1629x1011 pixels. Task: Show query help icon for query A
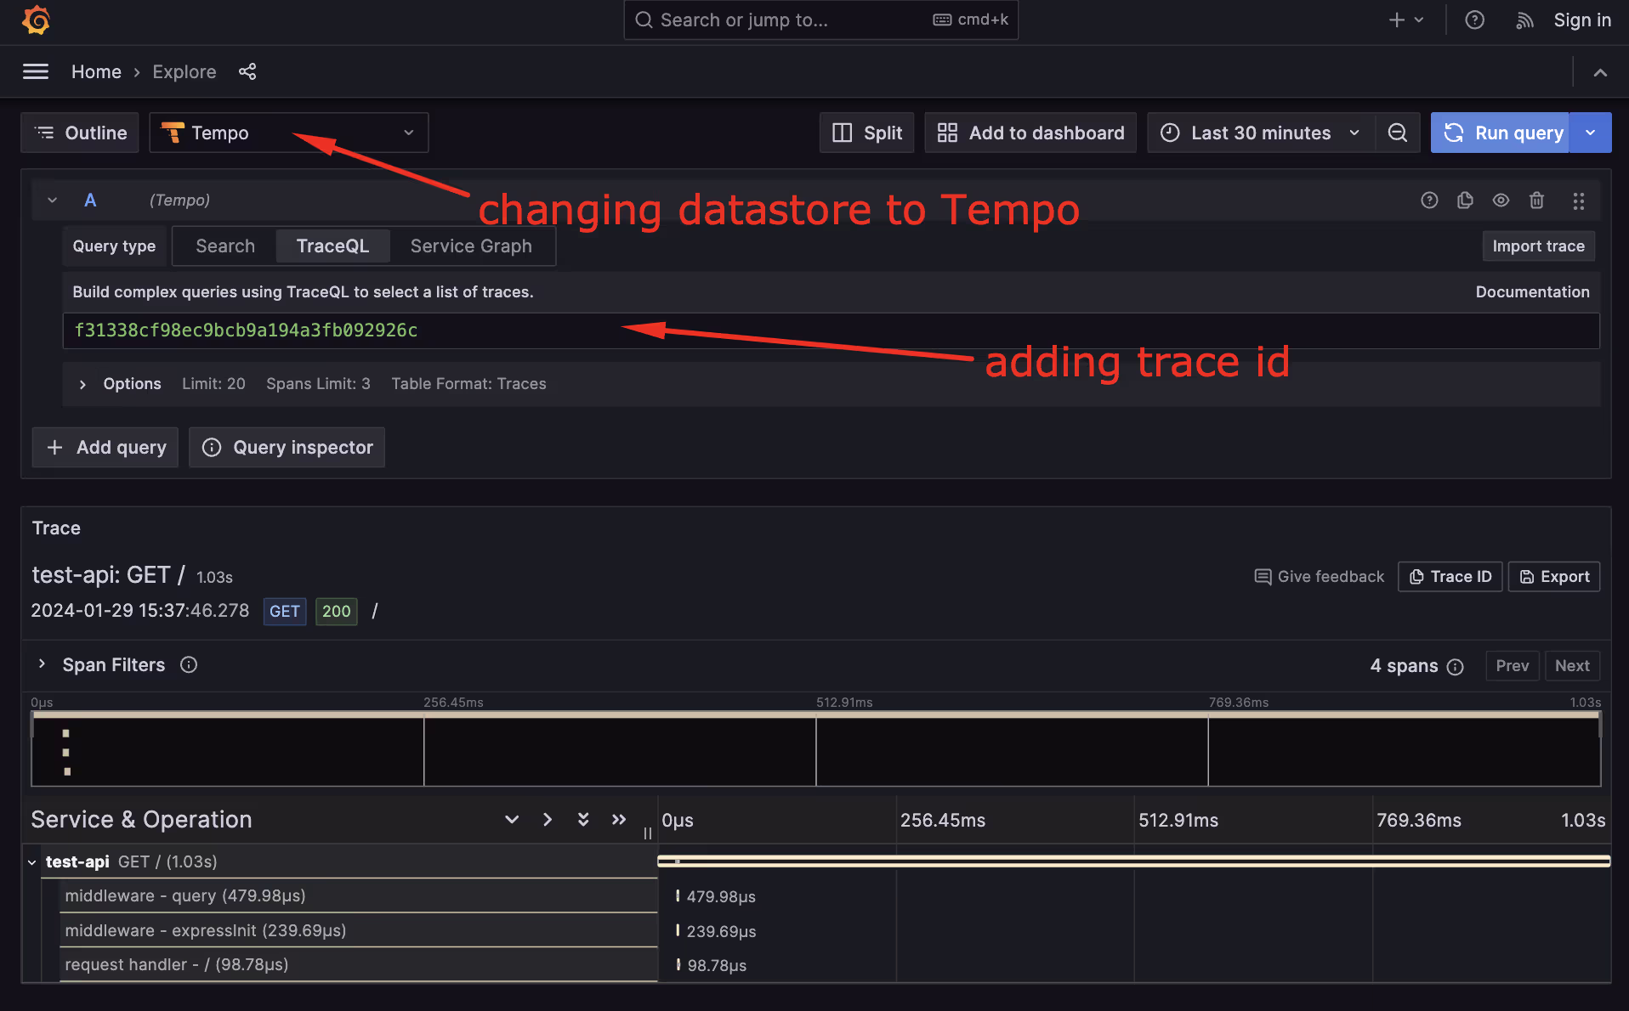(1429, 201)
